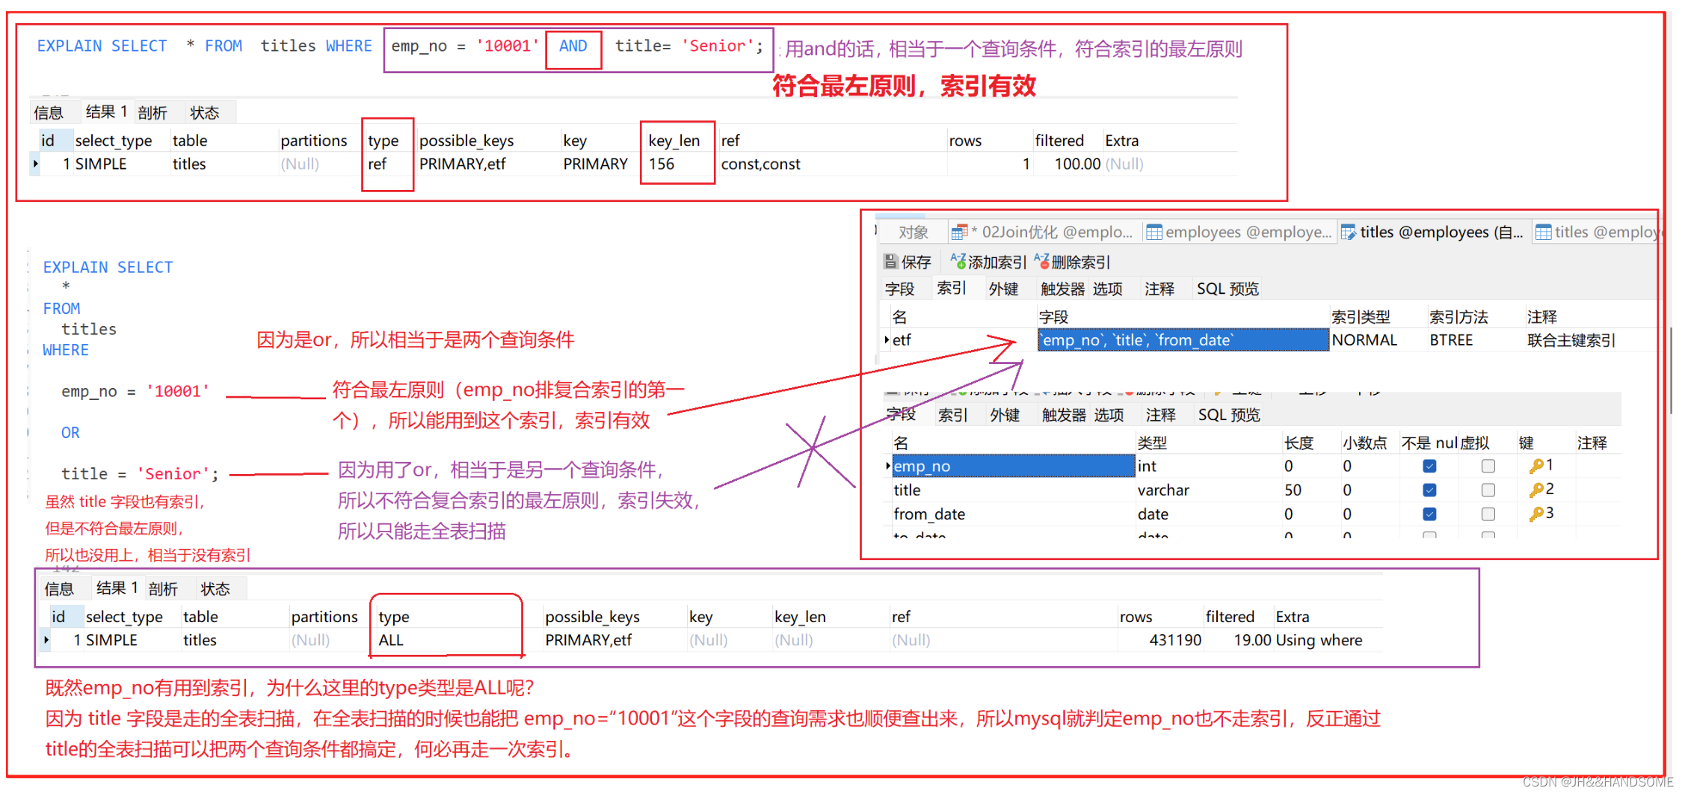This screenshot has height=794, width=1685.
Task: Toggle the Not Null checkbox for from_date
Action: tap(1429, 514)
